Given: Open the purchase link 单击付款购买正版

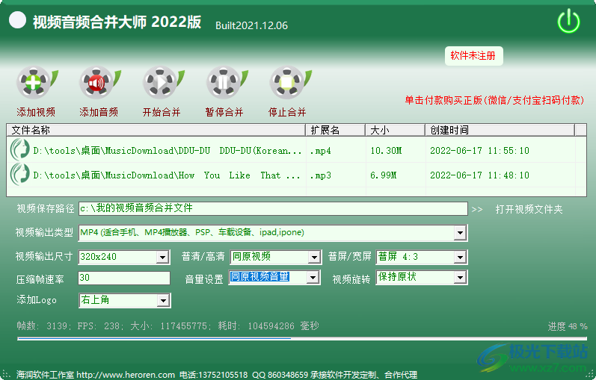Looking at the screenshot, I should click(x=494, y=100).
